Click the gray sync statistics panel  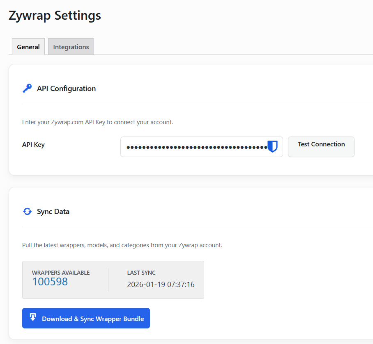tap(113, 280)
